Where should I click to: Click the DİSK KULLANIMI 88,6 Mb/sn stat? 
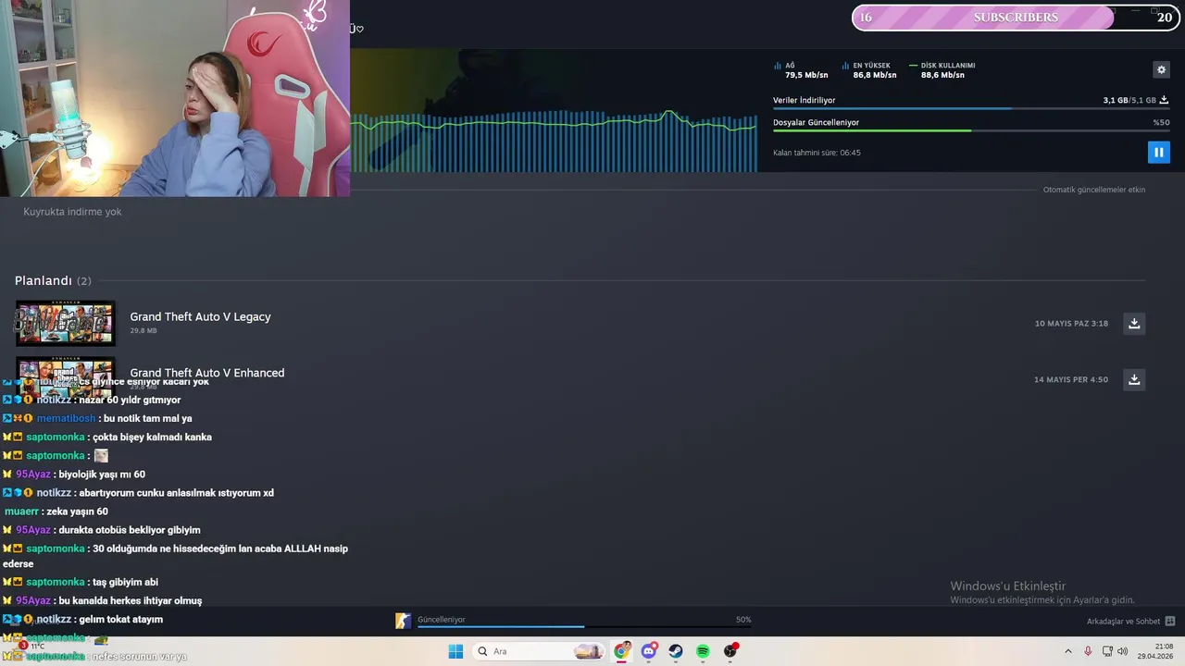tap(942, 70)
